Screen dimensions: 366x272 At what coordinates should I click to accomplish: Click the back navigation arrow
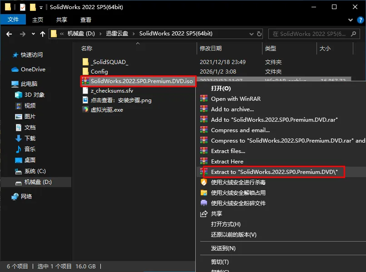tap(9, 34)
